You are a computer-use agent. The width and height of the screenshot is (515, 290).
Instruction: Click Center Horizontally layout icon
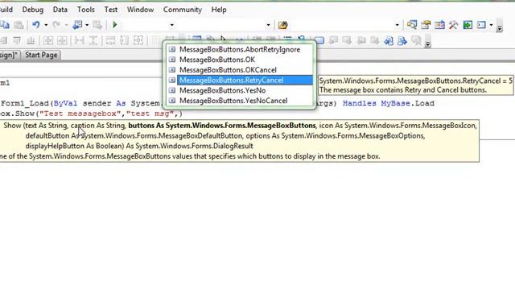coord(48,40)
